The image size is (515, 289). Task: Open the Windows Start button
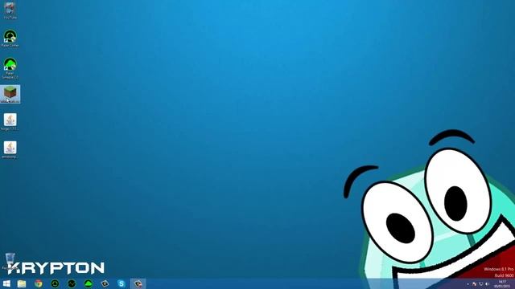click(6, 283)
